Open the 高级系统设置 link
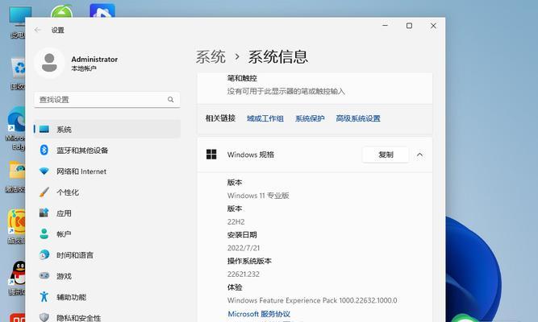This screenshot has height=322, width=538. (358, 118)
